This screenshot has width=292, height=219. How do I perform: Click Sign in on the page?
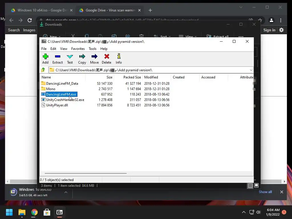pyautogui.click(x=269, y=30)
